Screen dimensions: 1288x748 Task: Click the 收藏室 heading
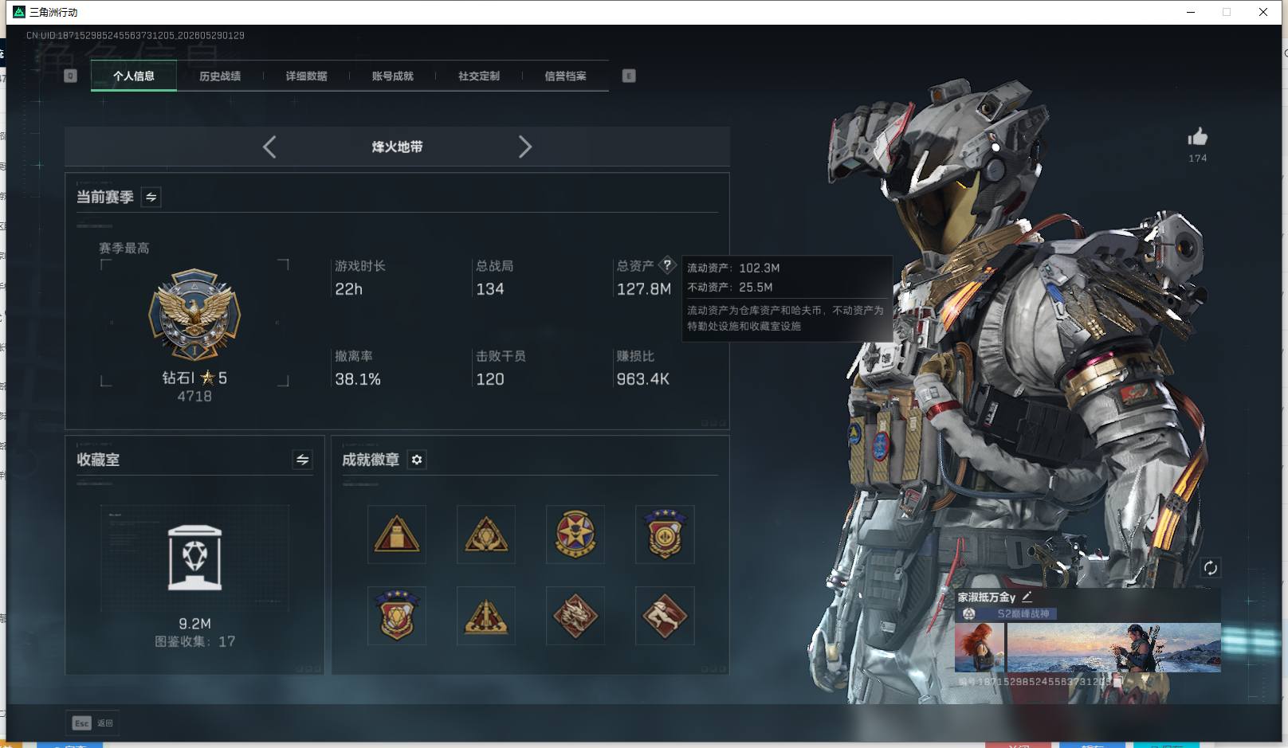(x=98, y=460)
